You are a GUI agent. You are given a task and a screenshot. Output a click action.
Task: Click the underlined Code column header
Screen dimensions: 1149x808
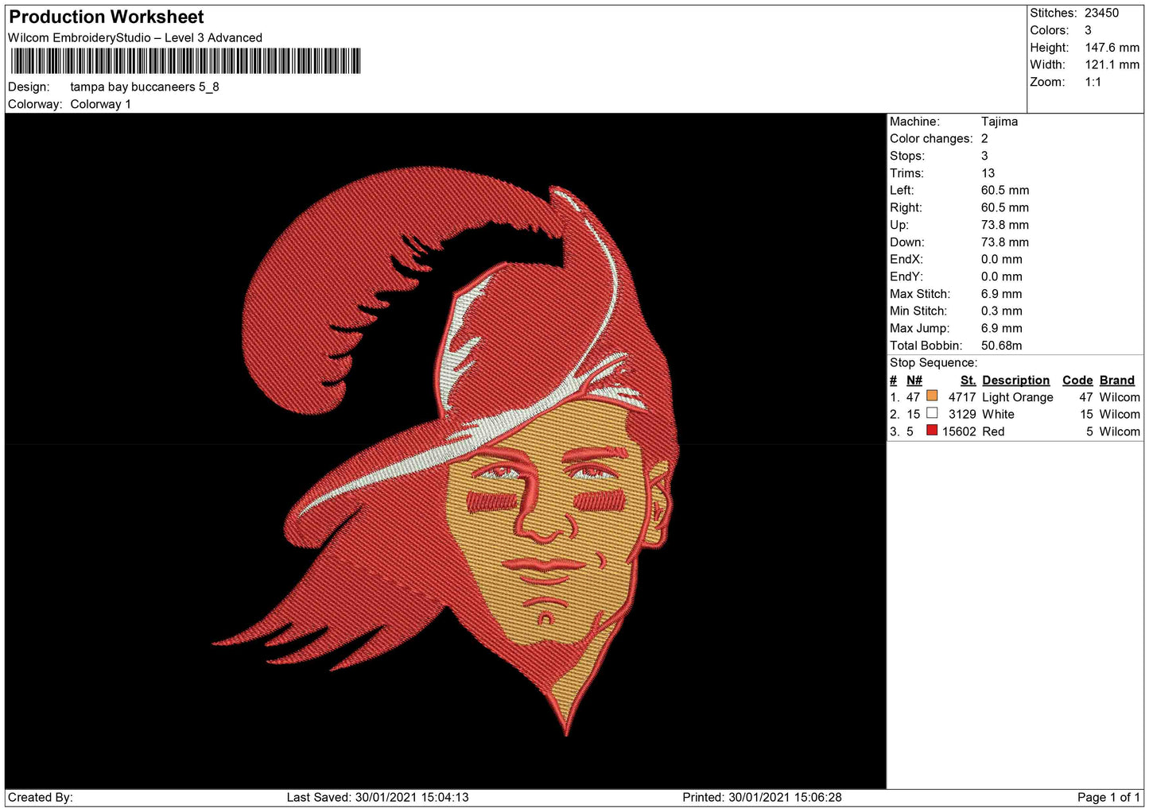1077,381
